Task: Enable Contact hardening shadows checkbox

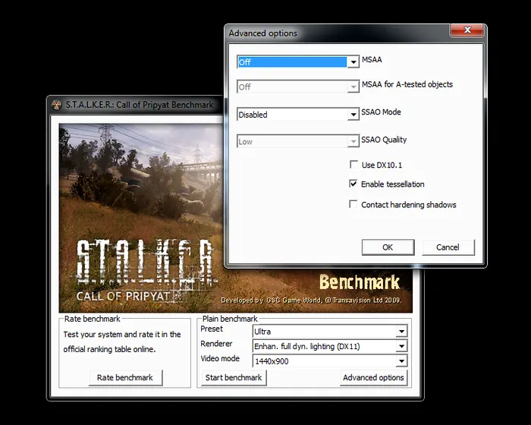Action: pyautogui.click(x=353, y=204)
